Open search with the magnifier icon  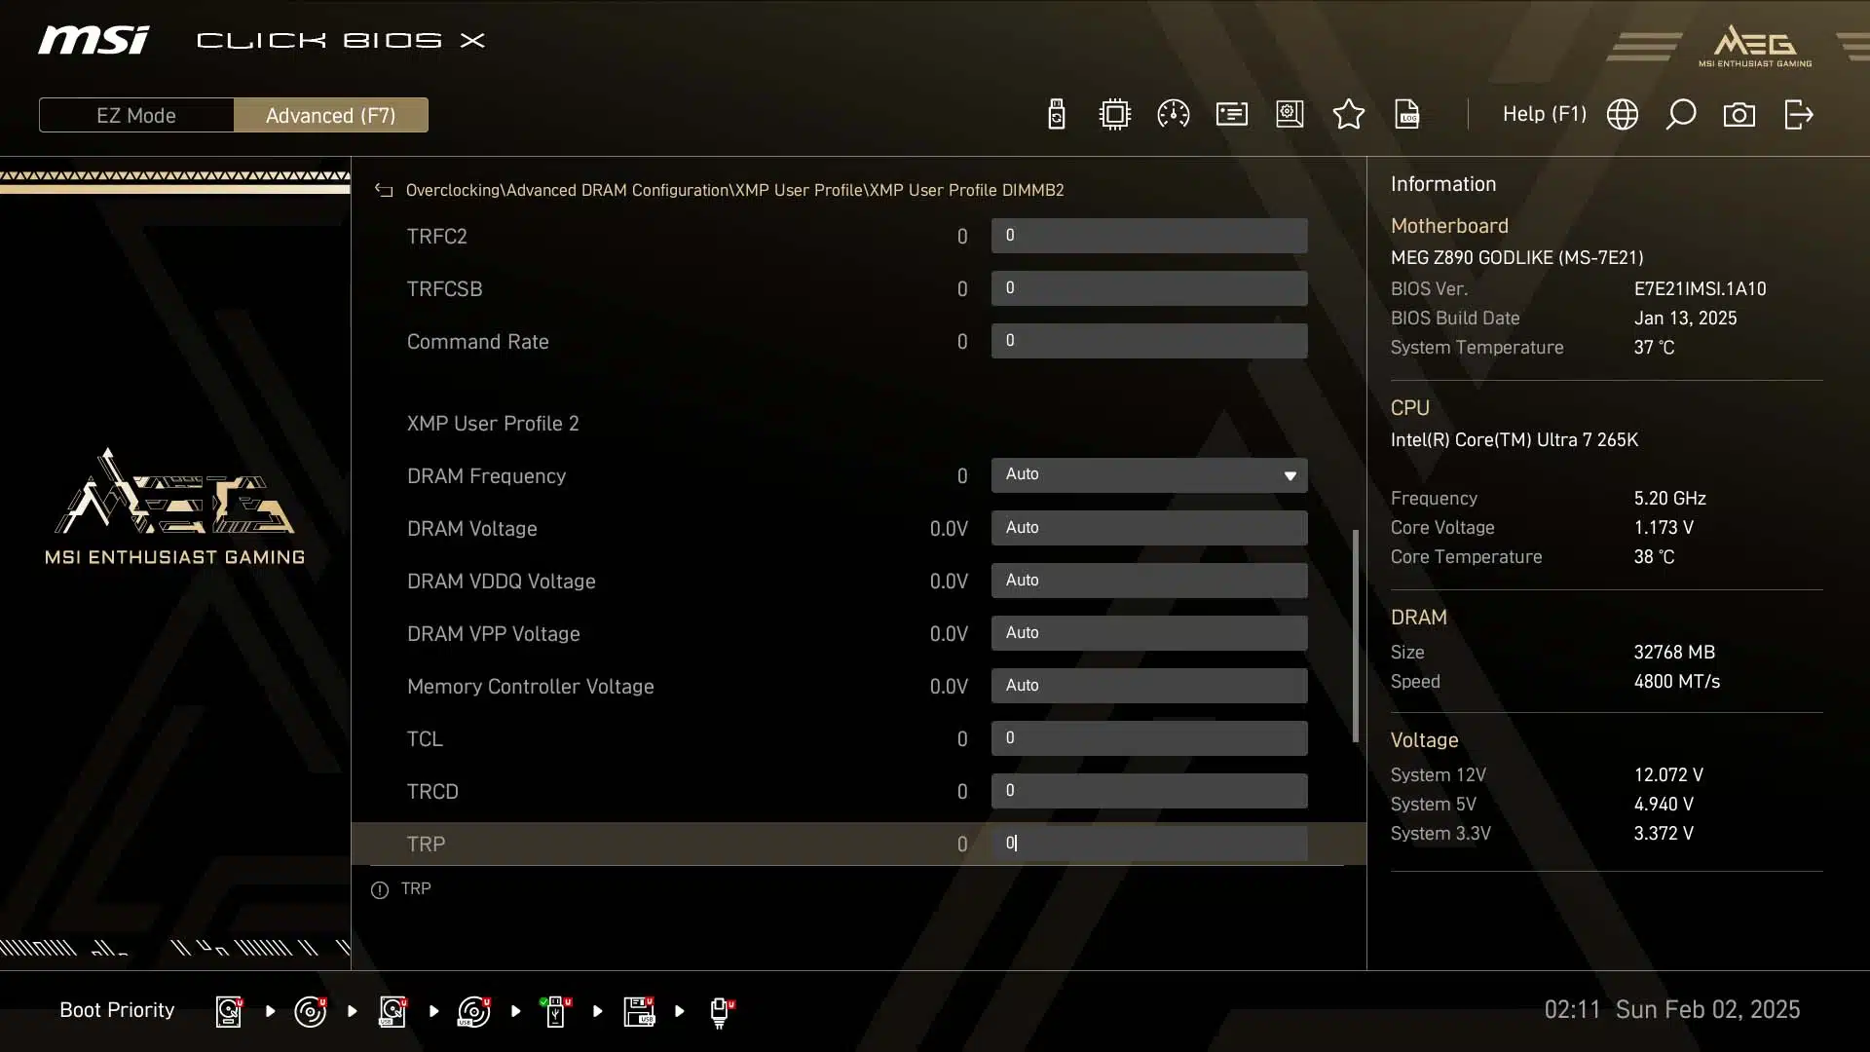(x=1681, y=115)
